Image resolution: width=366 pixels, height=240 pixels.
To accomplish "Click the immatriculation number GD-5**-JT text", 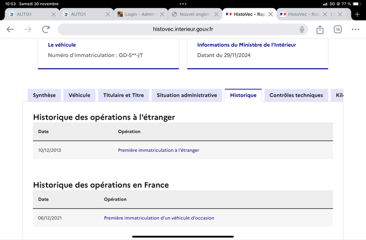I will (x=131, y=55).
